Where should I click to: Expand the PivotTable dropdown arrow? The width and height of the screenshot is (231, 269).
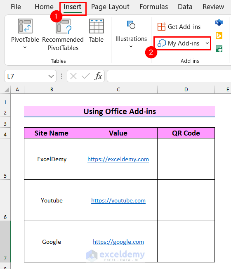[25, 48]
